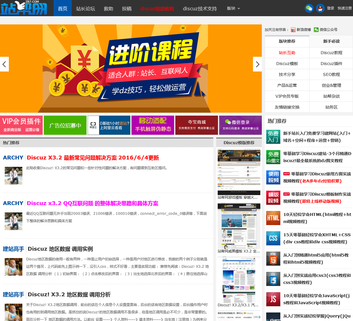
Task: Click the VIP会员插件 ad banner
Action: coord(21,125)
